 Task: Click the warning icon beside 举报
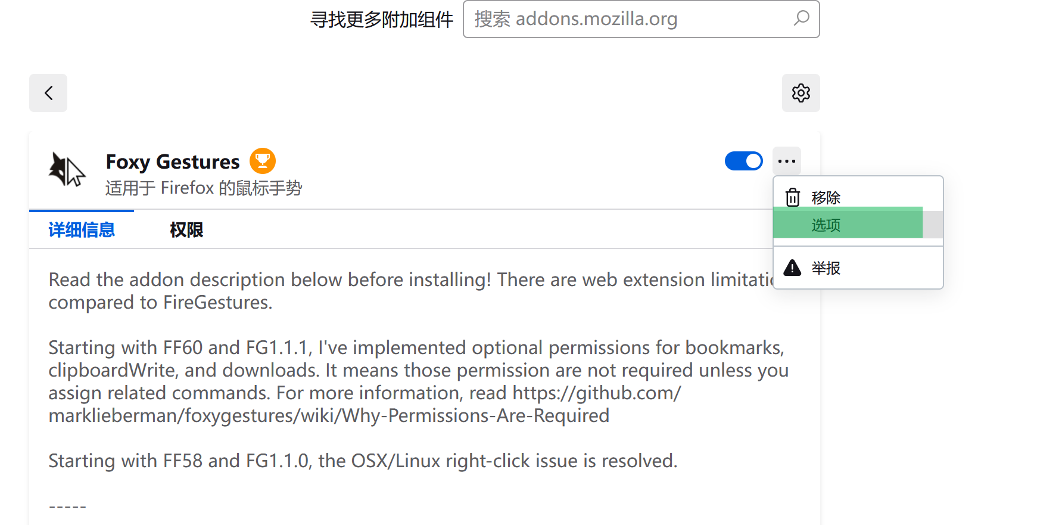point(792,268)
